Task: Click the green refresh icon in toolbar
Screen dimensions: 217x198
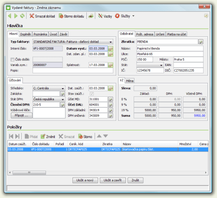Action: [22, 16]
